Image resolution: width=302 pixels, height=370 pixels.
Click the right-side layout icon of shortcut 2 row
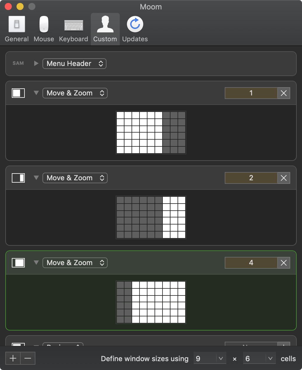click(18, 178)
